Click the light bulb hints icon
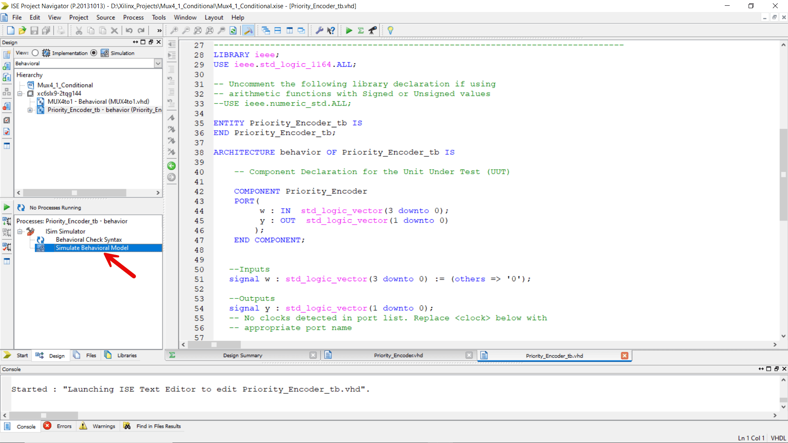This screenshot has height=443, width=788. coord(390,30)
